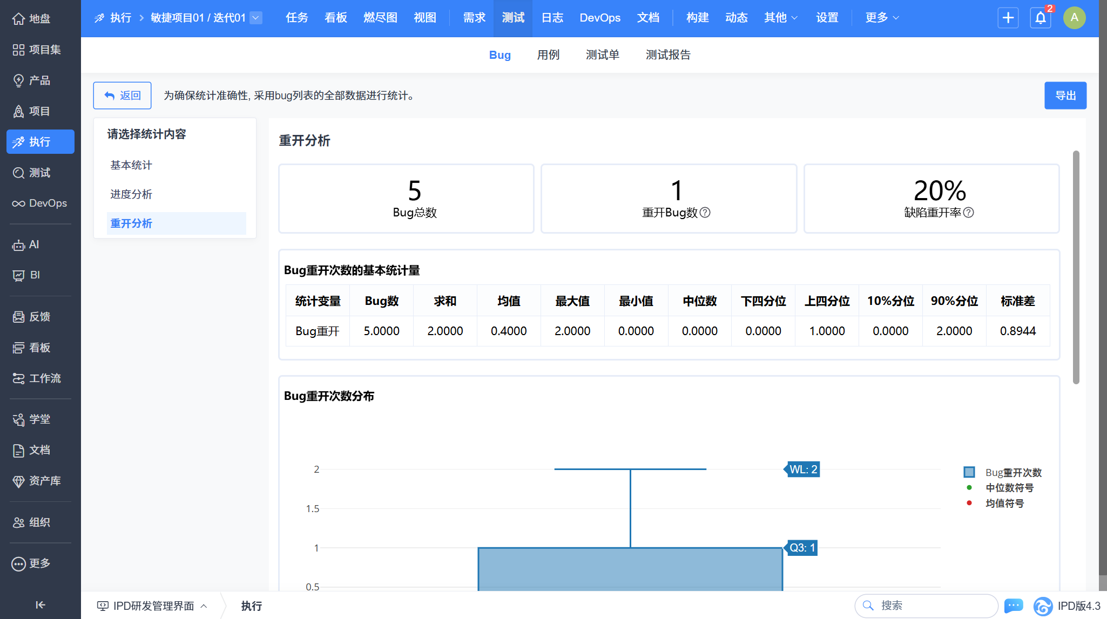Collapse the left sidebar with arrow icon
This screenshot has height=619, width=1107.
click(40, 604)
